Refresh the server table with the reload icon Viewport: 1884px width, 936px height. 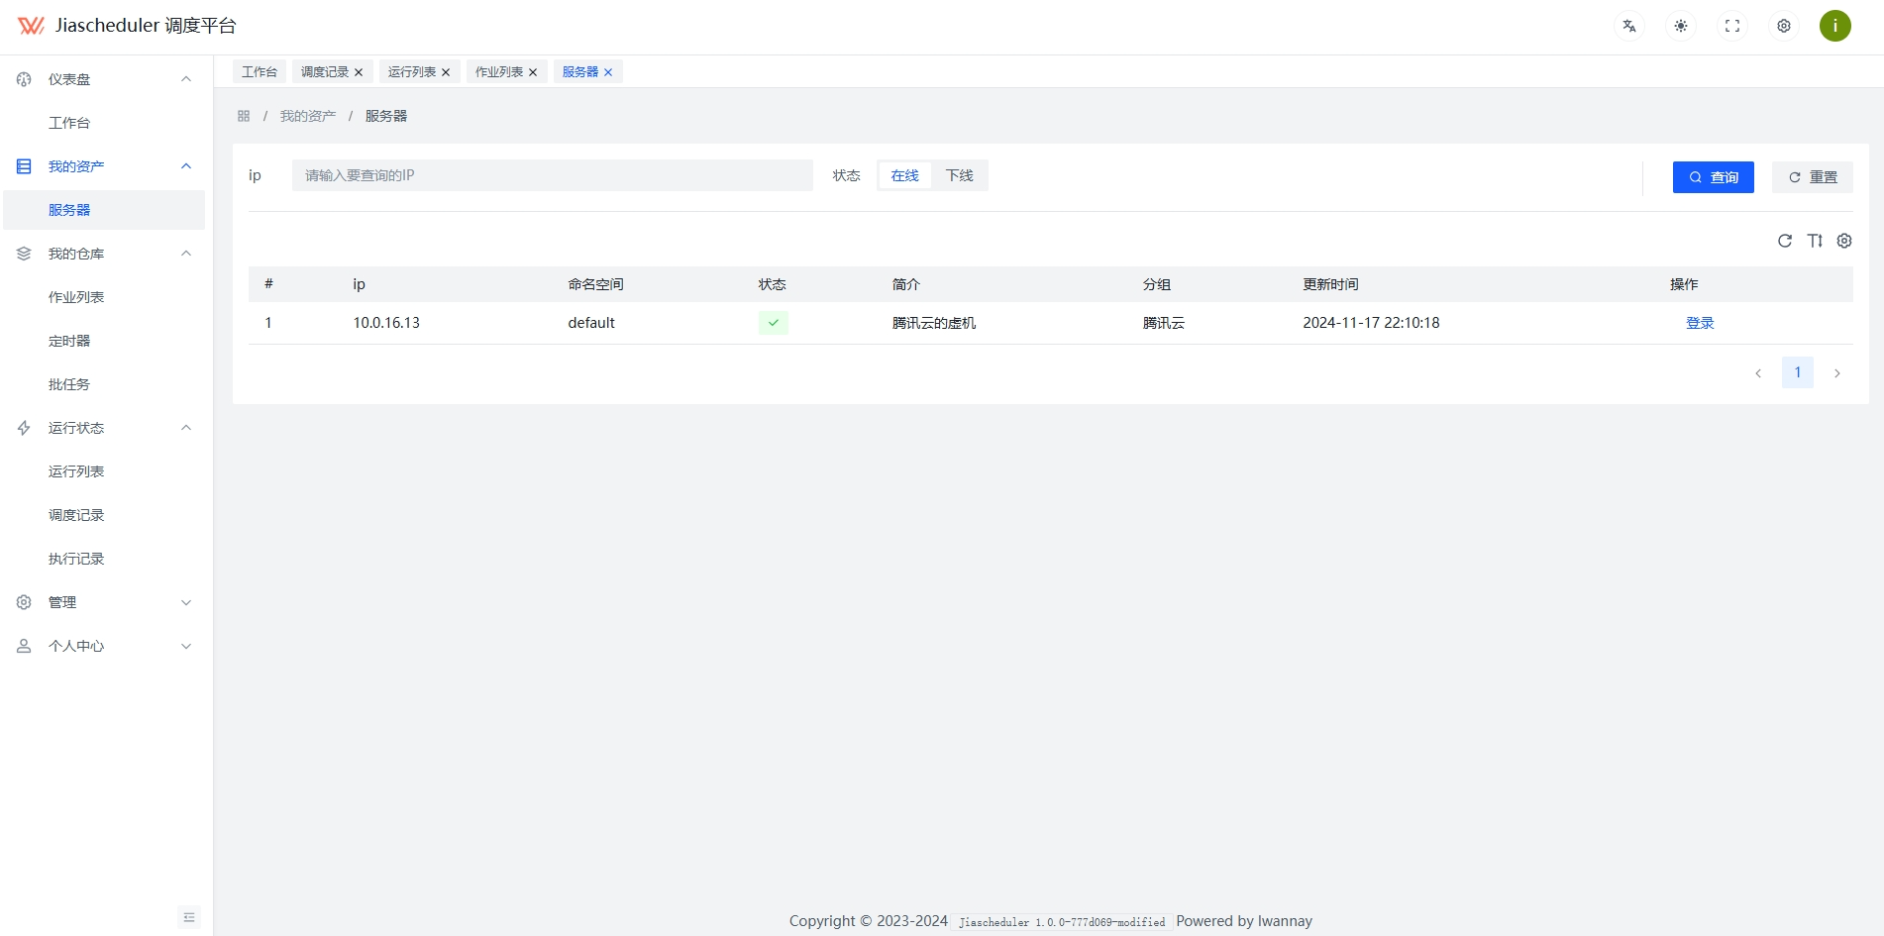[x=1786, y=241]
